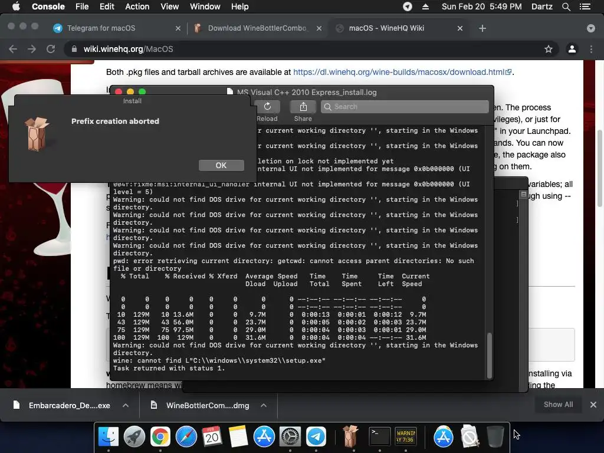Viewport: 604px width, 453px height.
Task: Click the location arrow icon in menu bar
Action: pyautogui.click(x=408, y=6)
